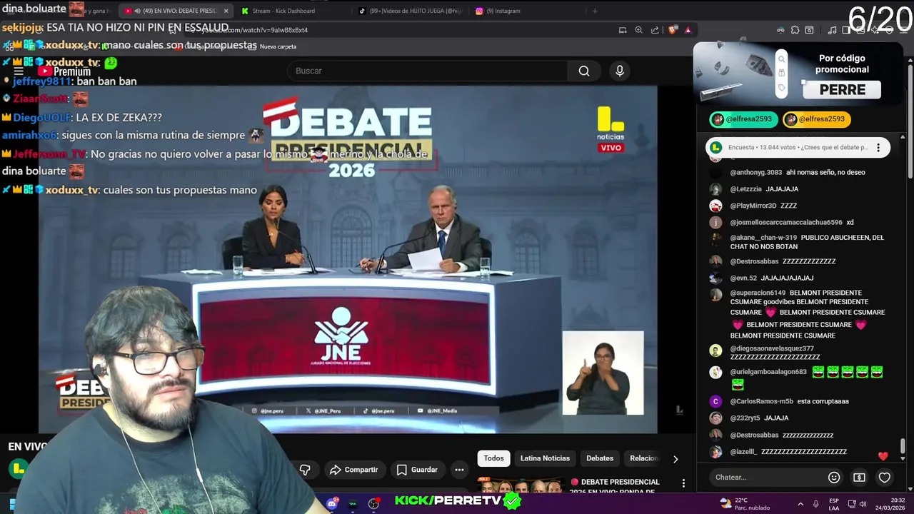Open @superacion6149 user in chat
Image resolution: width=914 pixels, height=514 pixels.
click(x=758, y=293)
